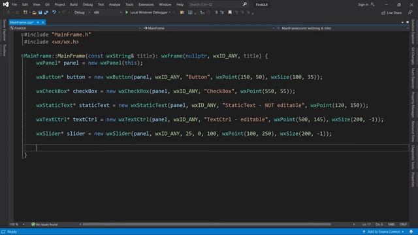Click the CRLF line ending indicator
This screenshot has height=235, width=418.
pos(403,225)
